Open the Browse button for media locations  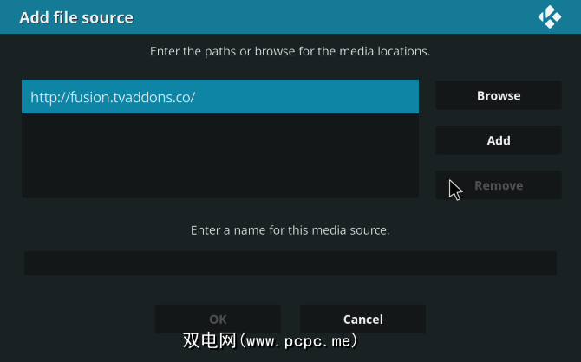tap(499, 95)
